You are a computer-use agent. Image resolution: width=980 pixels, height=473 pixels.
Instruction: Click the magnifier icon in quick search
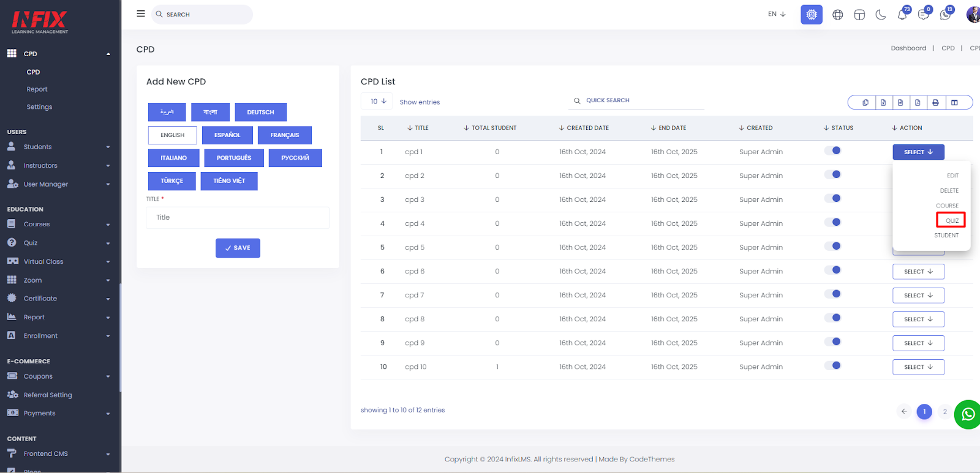(x=577, y=100)
